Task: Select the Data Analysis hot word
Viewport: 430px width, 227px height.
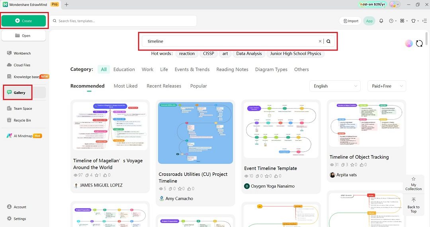Action: (x=249, y=54)
